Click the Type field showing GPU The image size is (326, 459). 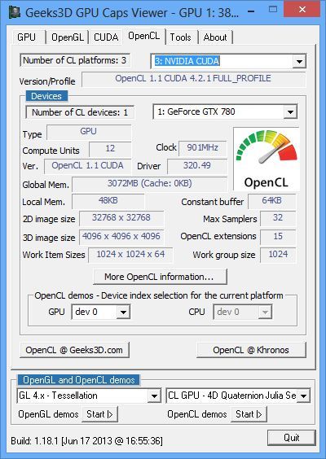click(x=89, y=132)
